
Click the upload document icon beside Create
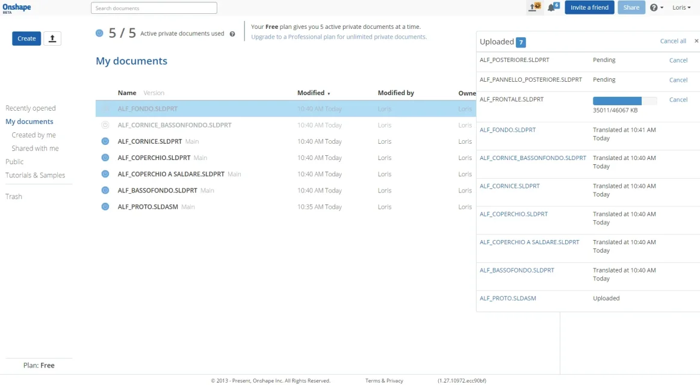point(52,38)
